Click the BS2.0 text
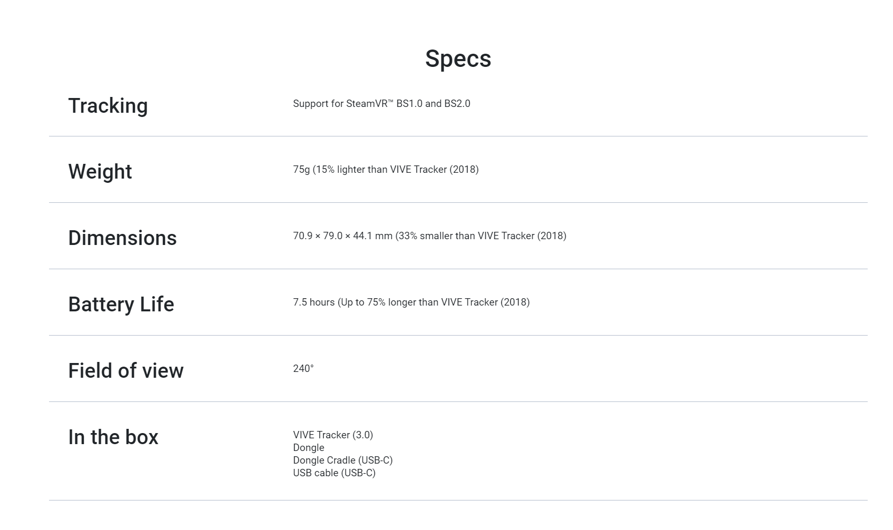This screenshot has width=893, height=530. point(457,104)
